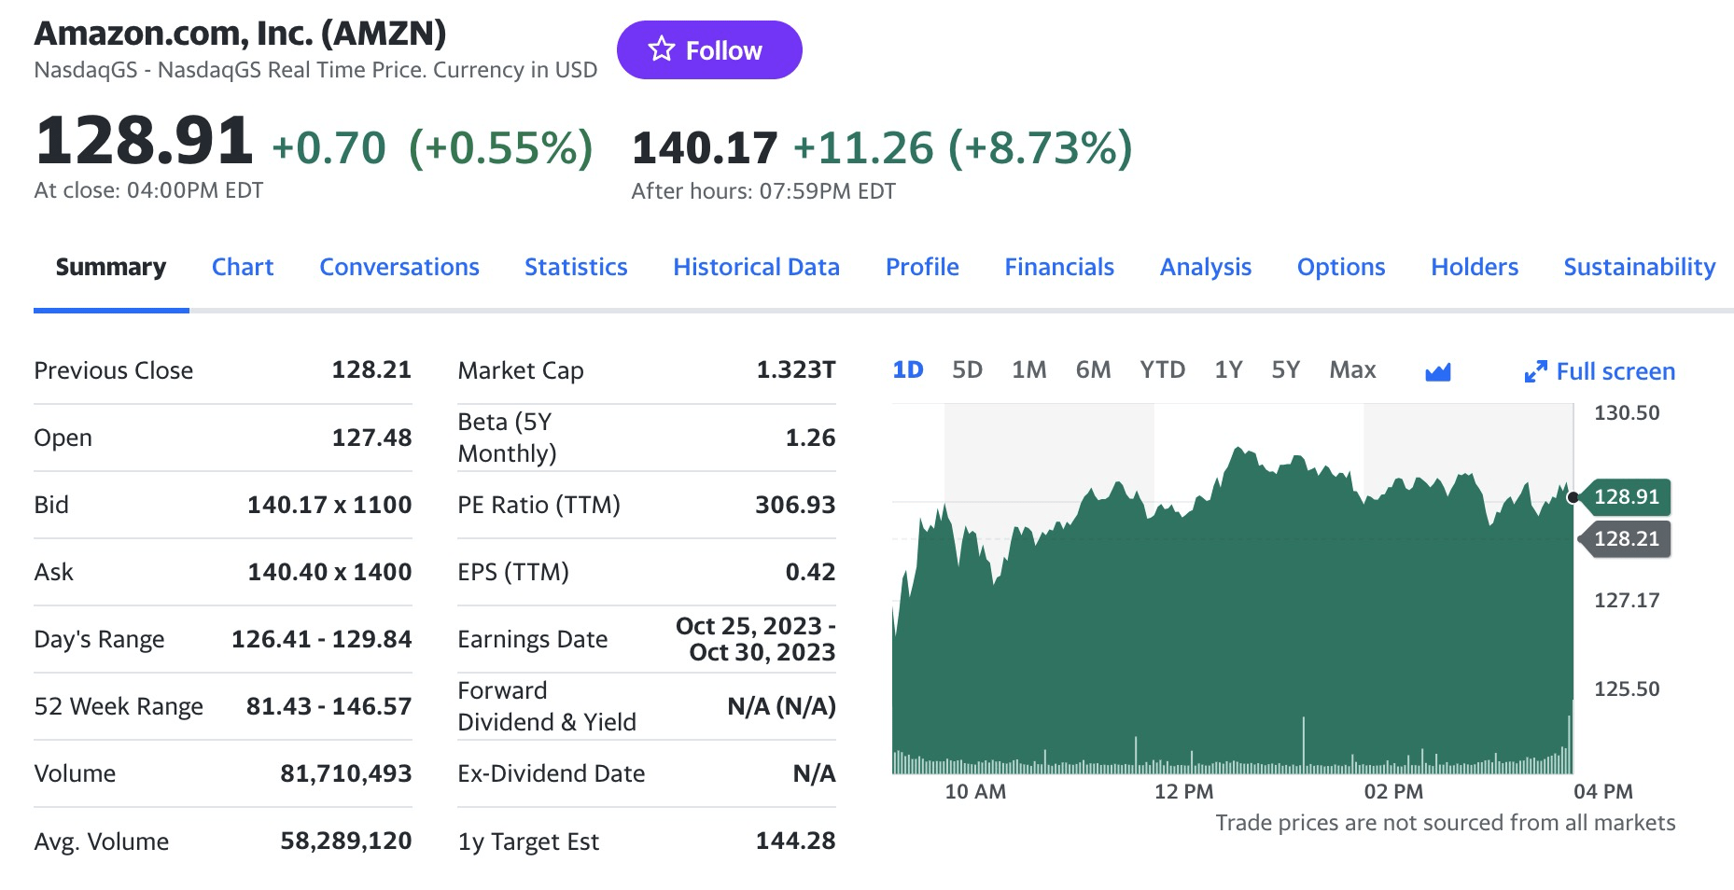Go to the Conversations tab
1734x890 pixels.
tap(399, 267)
